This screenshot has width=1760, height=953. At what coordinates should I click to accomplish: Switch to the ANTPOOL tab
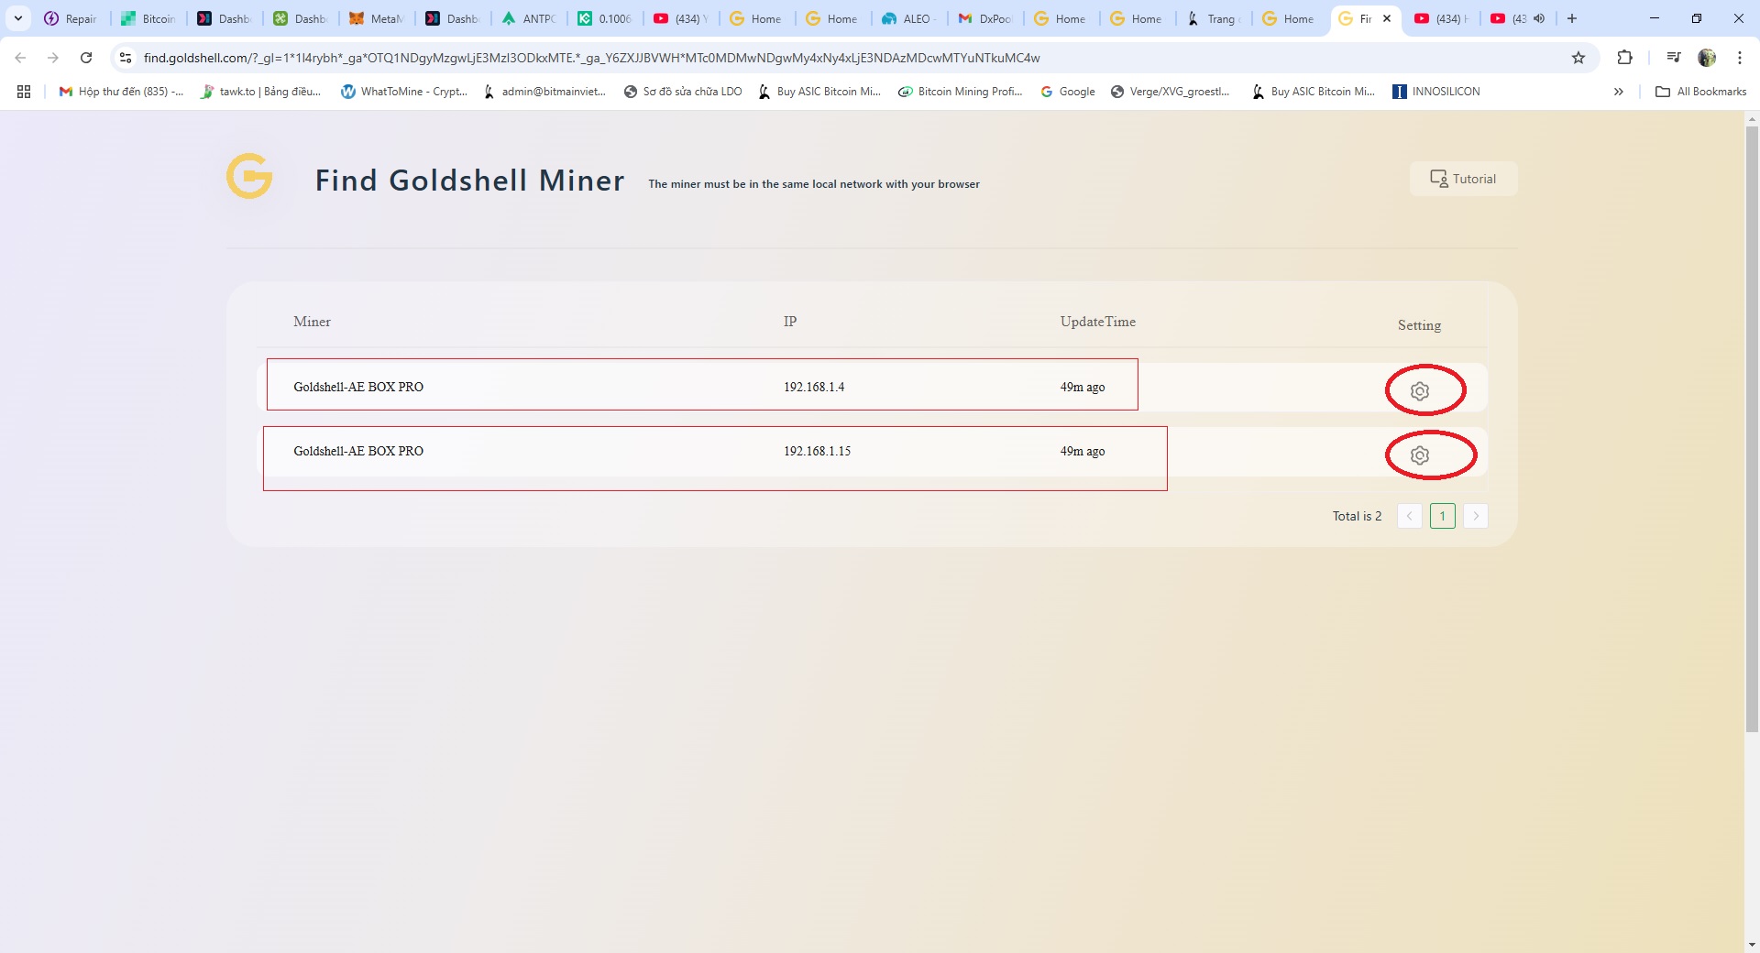coord(529,18)
